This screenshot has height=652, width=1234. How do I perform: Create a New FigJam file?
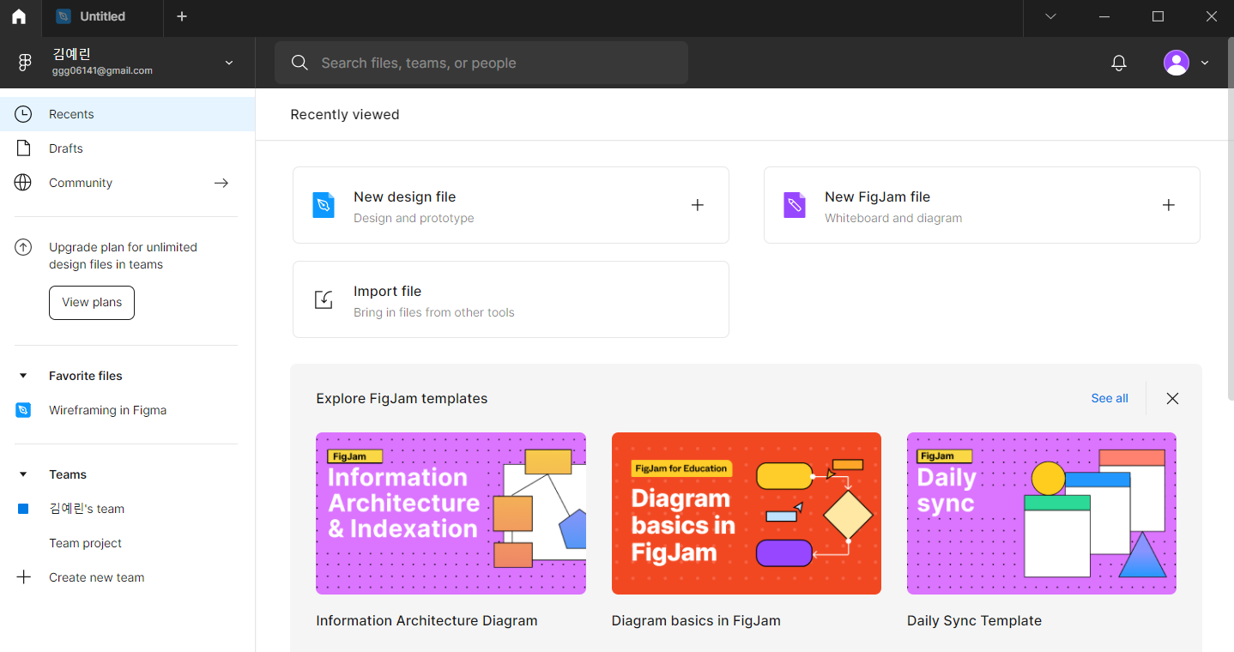click(982, 205)
